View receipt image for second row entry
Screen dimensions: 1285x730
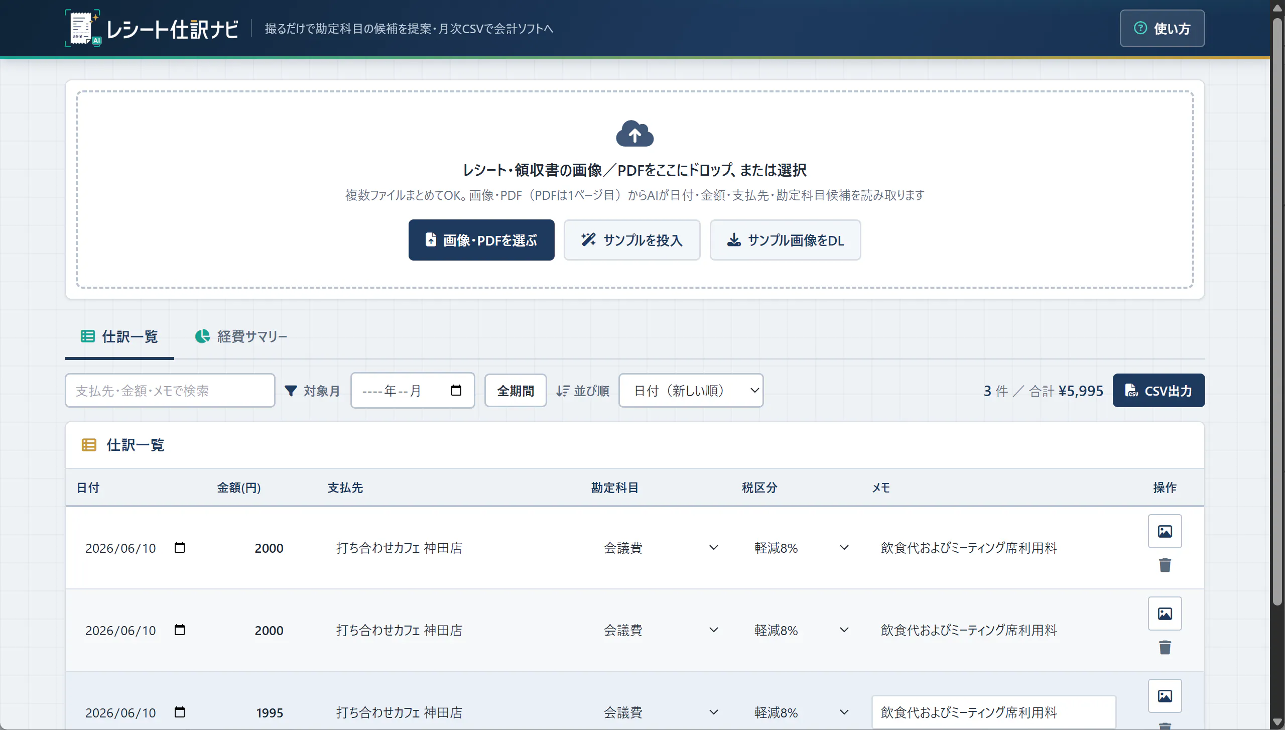coord(1165,614)
